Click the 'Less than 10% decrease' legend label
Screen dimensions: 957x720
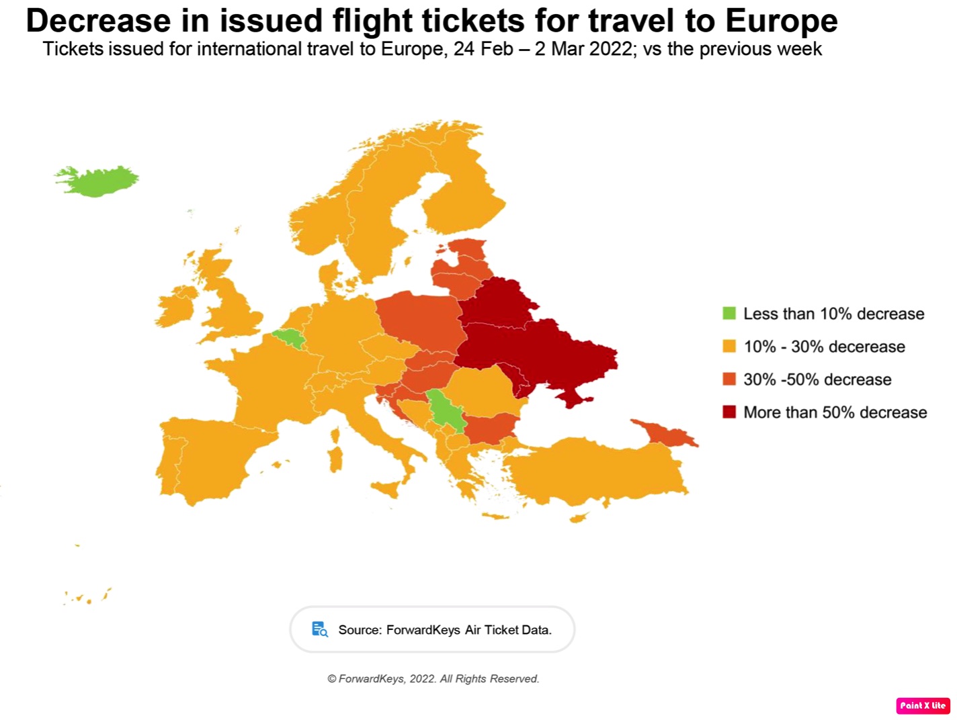833,314
